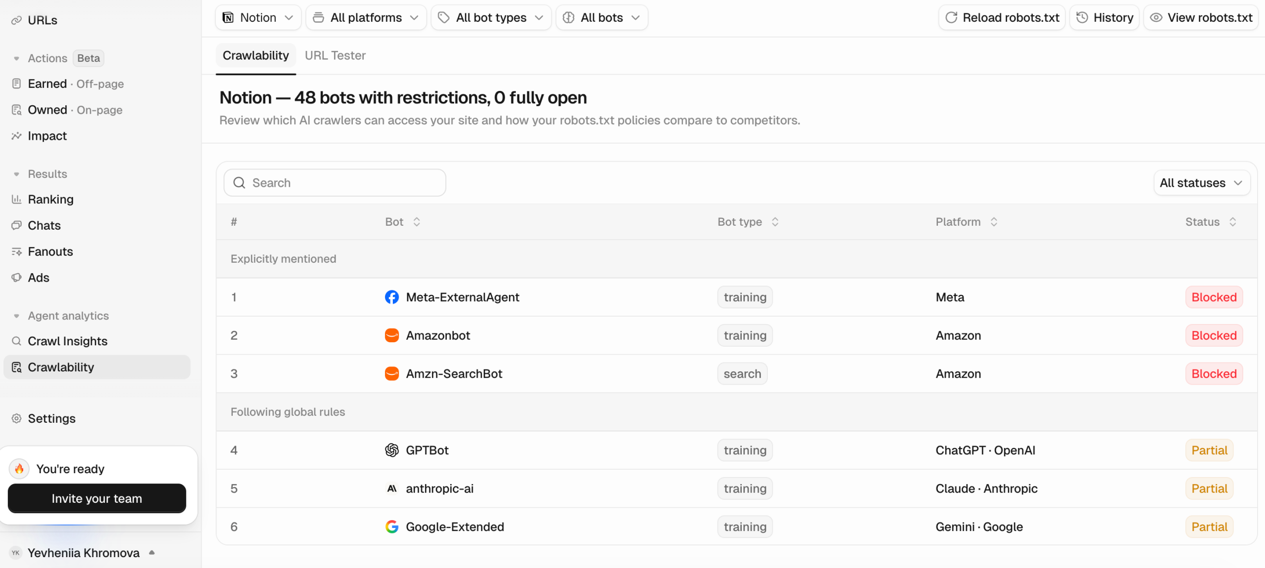Image resolution: width=1265 pixels, height=568 pixels.
Task: Click the bot Search input field
Action: point(335,183)
